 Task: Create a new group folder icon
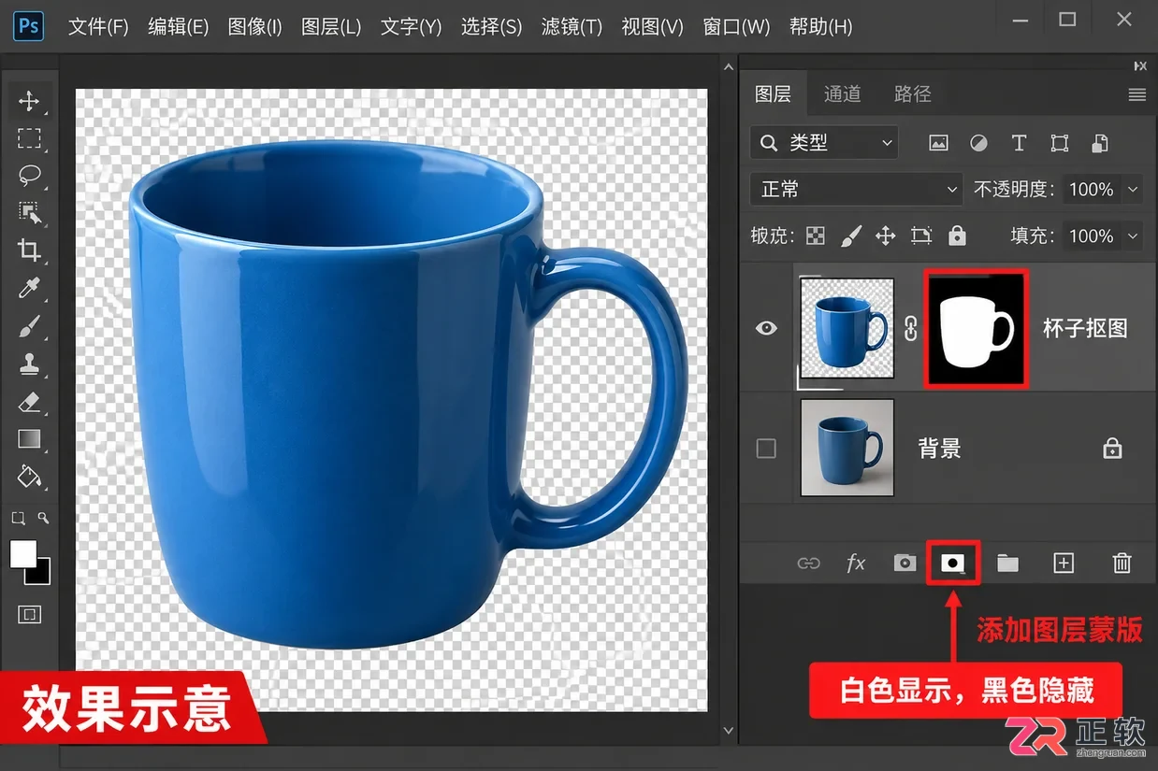(1007, 563)
